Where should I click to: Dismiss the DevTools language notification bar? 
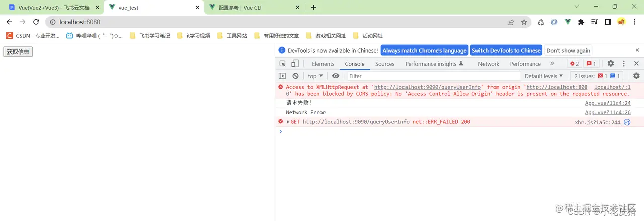click(x=636, y=50)
